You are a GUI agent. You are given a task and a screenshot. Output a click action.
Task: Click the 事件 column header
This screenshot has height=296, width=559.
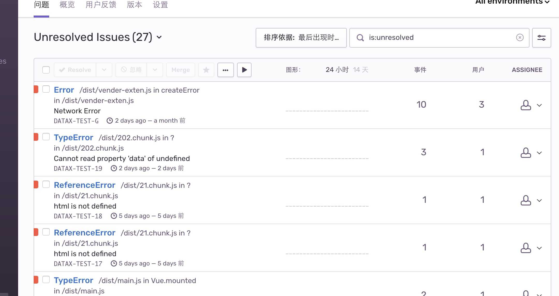420,70
